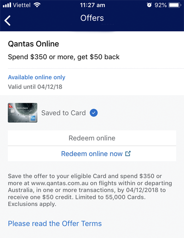Tap the alarm clock status icon
The image size is (184, 238).
click(149, 5)
